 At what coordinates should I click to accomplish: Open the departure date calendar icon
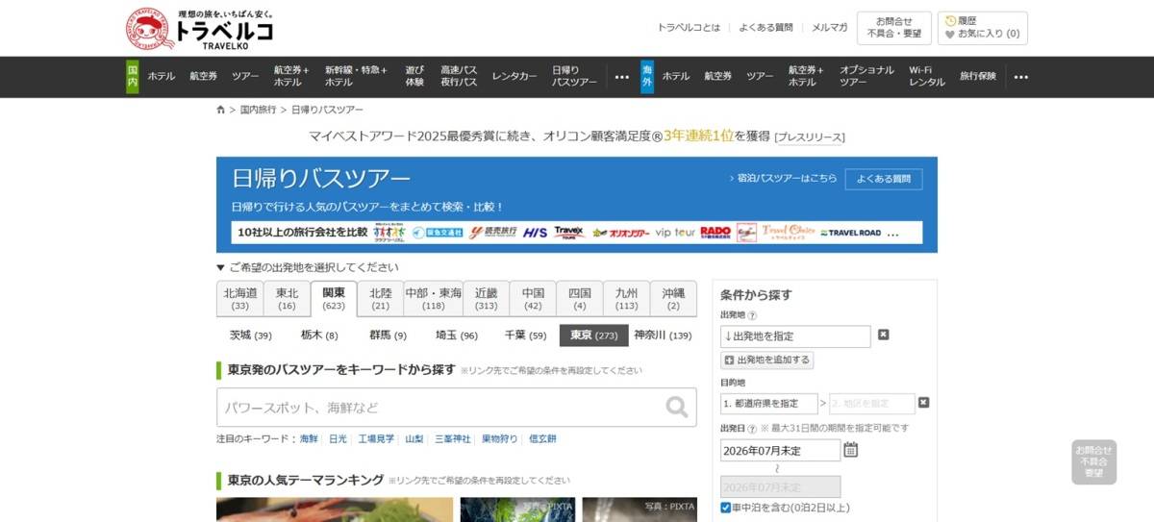point(850,449)
